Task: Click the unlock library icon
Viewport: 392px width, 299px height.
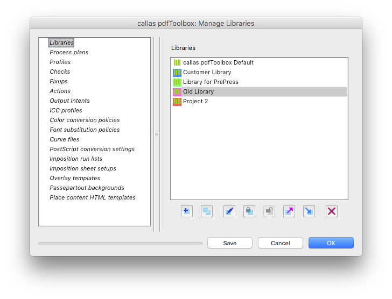Action: pos(269,211)
